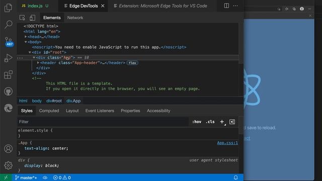Toggle the flex badge on header
This screenshot has width=322, height=181.
click(x=132, y=63)
